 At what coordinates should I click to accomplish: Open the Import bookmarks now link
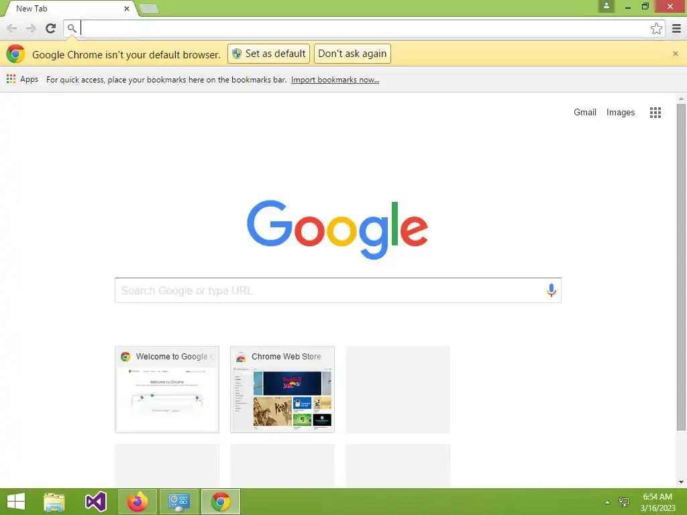click(x=335, y=80)
